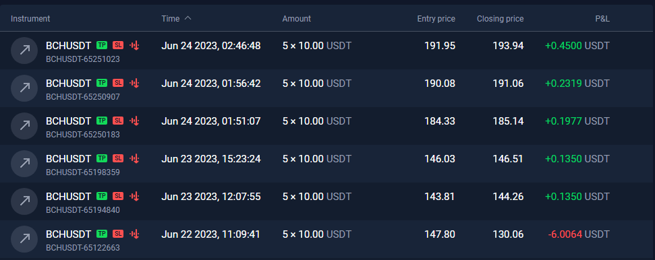Click arrow icon for trade BCHUSDT-65251023
The image size is (655, 260).
tap(24, 51)
